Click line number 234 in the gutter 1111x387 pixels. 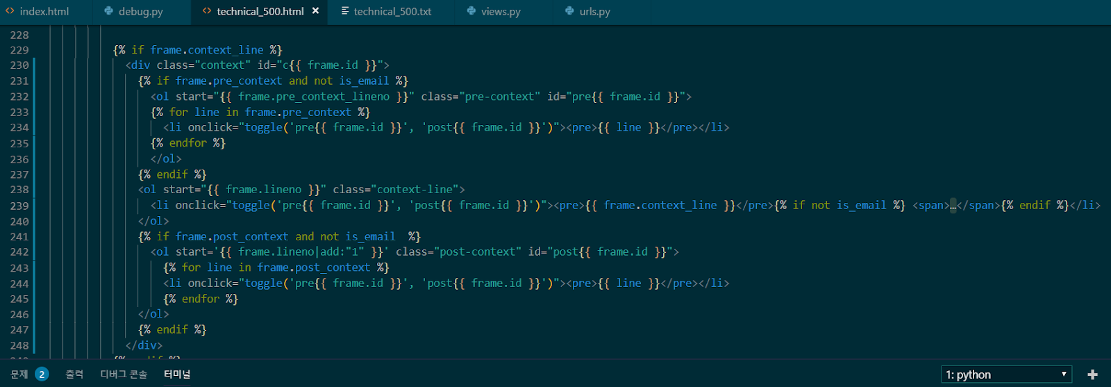[19, 128]
